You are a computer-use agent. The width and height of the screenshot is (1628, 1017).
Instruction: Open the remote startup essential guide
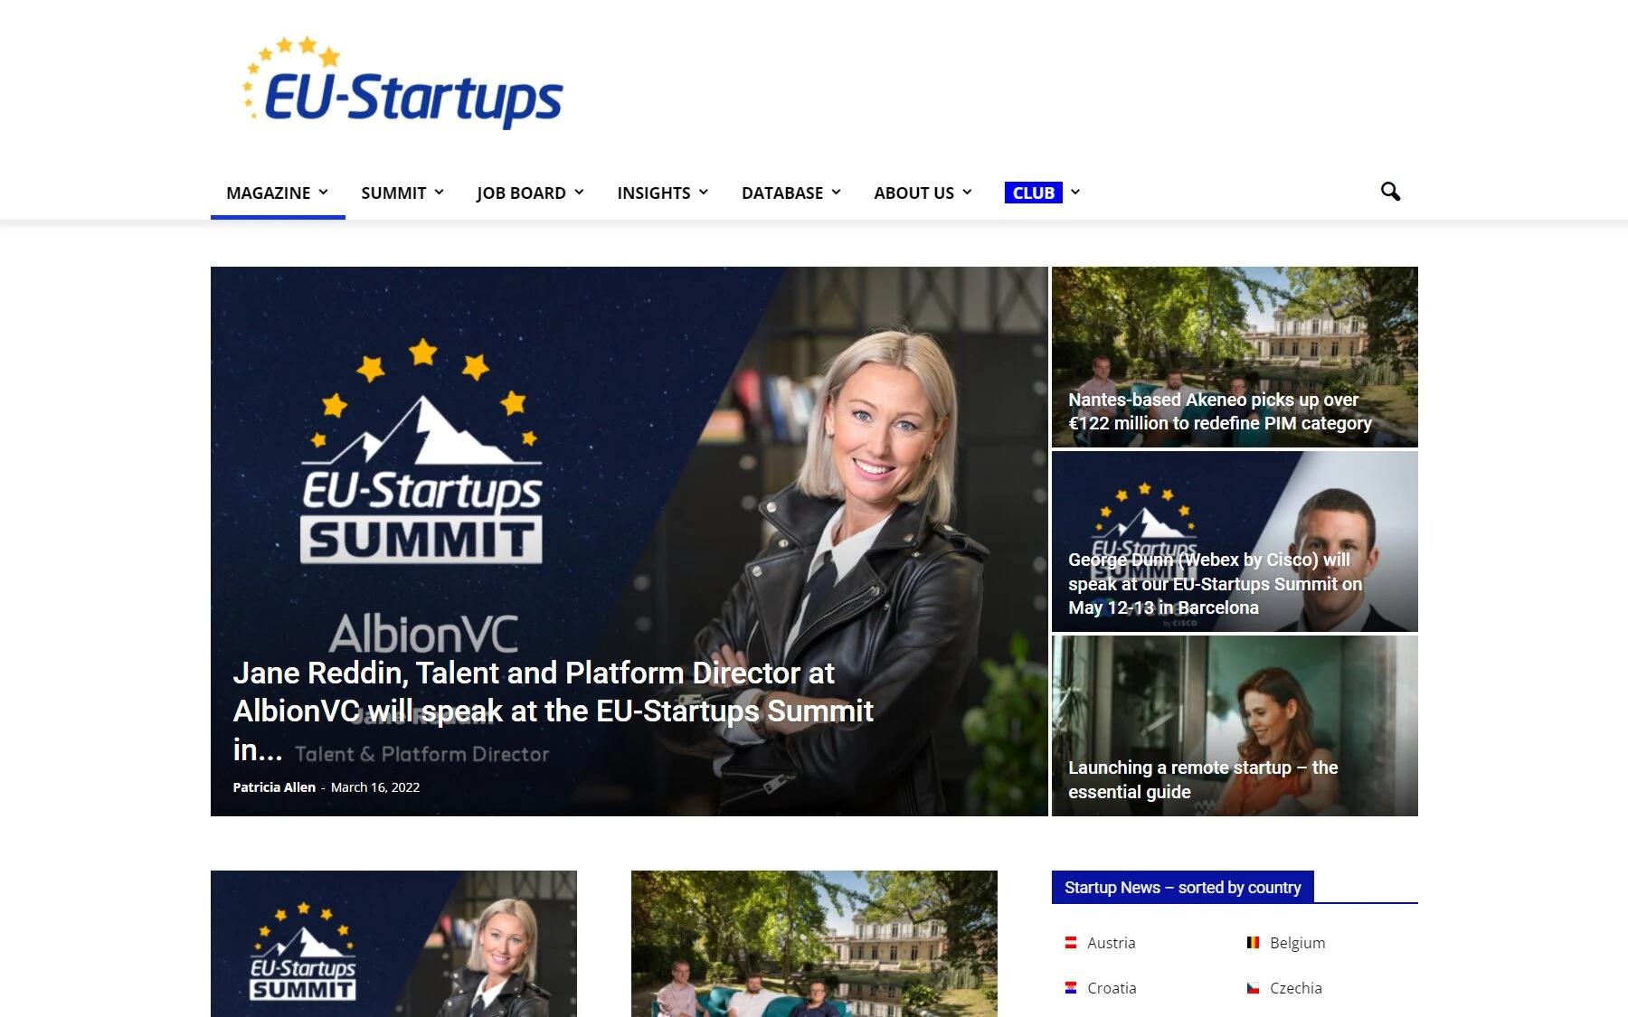[x=1203, y=779]
